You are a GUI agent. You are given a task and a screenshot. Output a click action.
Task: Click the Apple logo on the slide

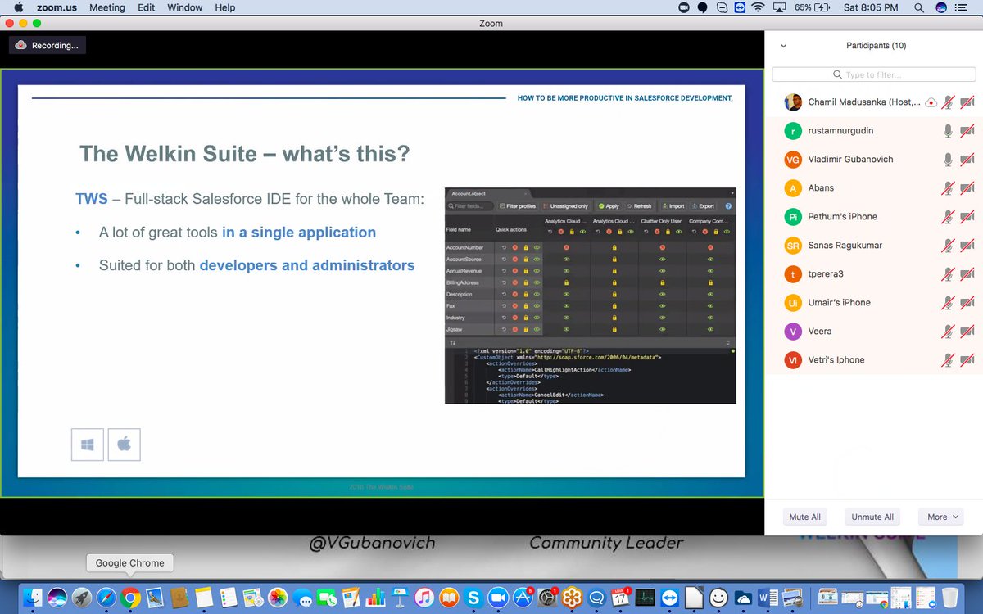(125, 445)
